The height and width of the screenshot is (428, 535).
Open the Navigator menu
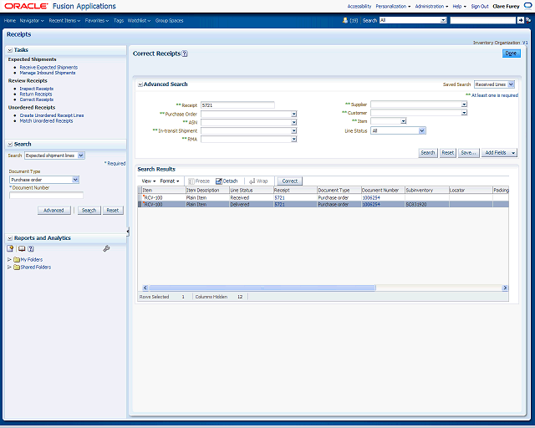pyautogui.click(x=31, y=20)
